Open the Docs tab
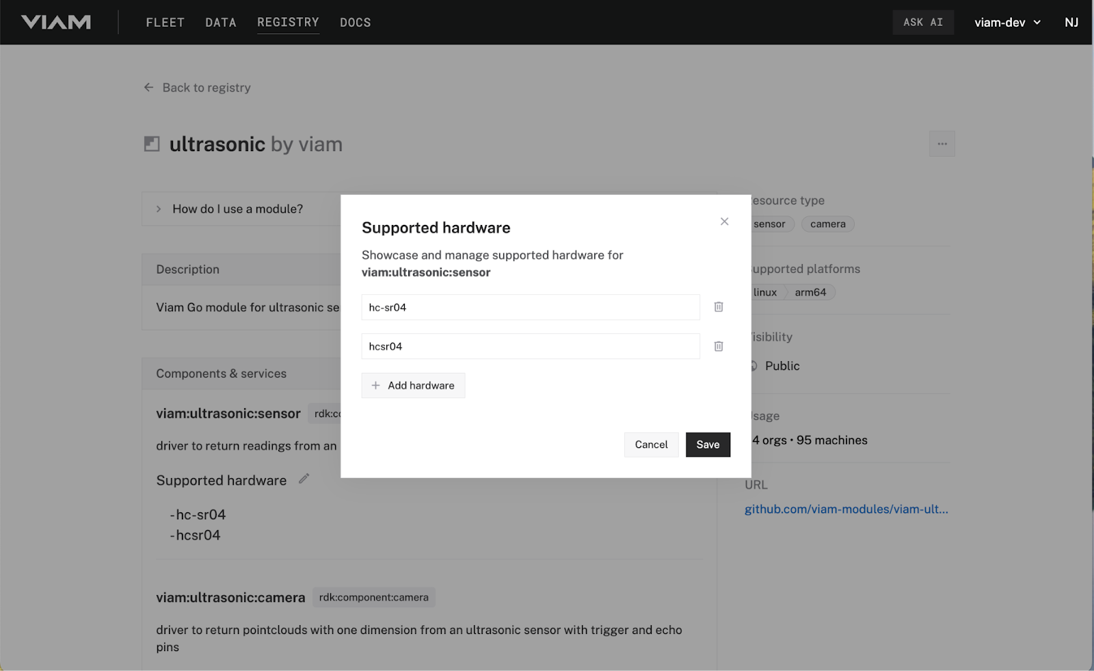Screen dimensions: 1094x671 click(356, 23)
